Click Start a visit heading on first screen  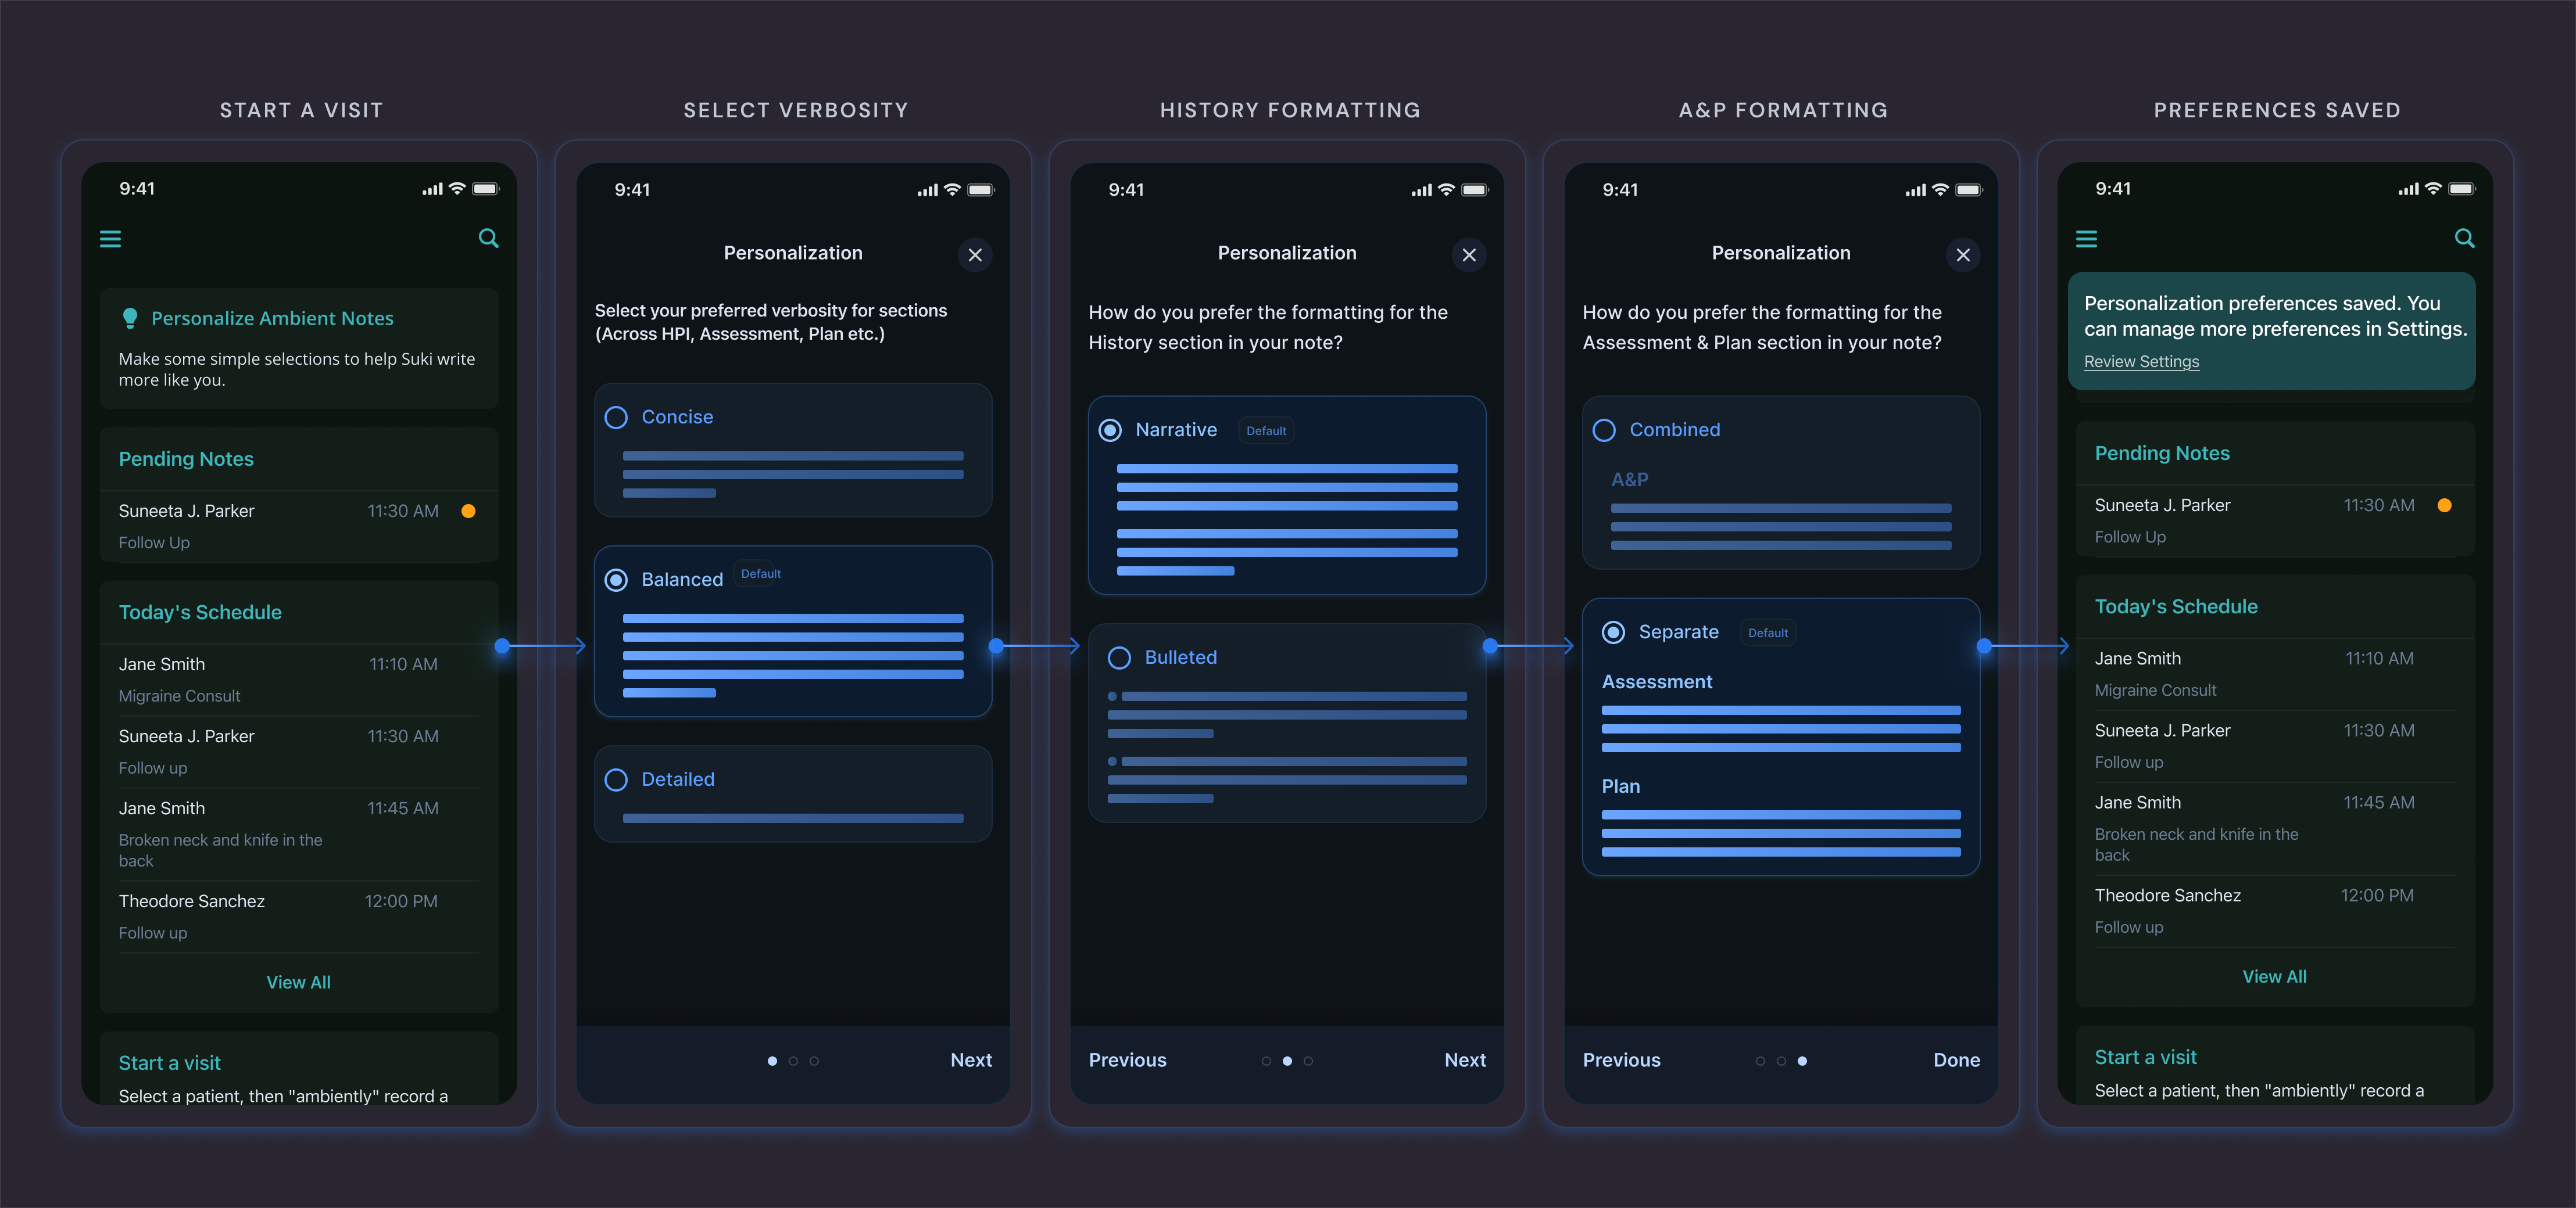coord(169,1062)
